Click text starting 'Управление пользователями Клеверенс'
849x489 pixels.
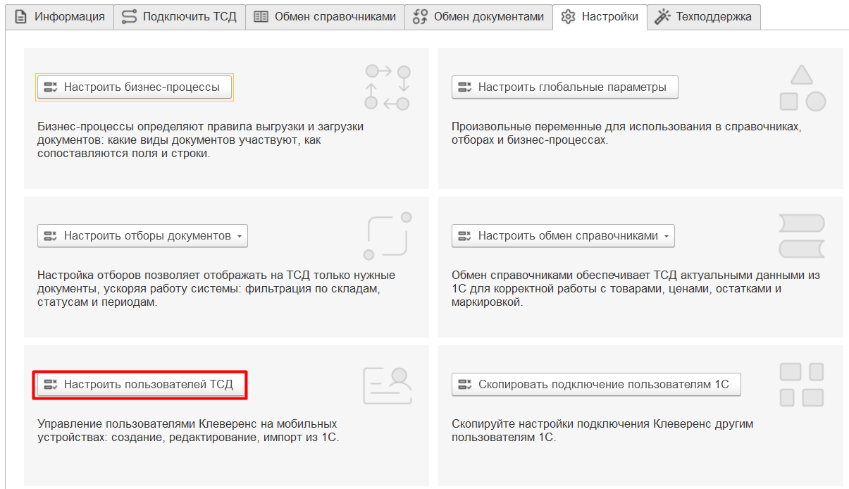tap(188, 431)
